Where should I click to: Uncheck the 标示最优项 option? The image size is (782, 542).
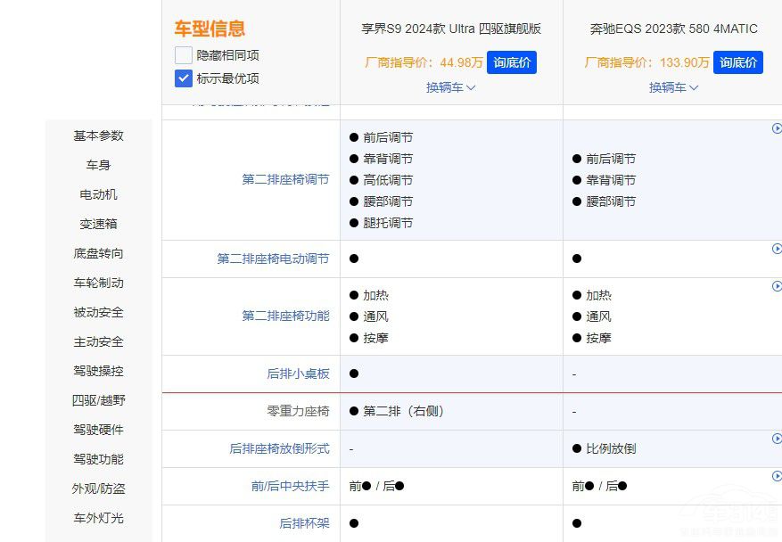183,78
